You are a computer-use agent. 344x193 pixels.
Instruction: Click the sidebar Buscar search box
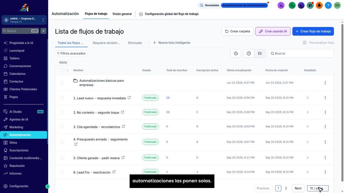(x=20, y=31)
